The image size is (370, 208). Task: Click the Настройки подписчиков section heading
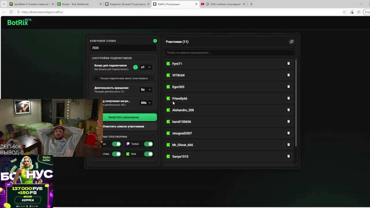(112, 58)
